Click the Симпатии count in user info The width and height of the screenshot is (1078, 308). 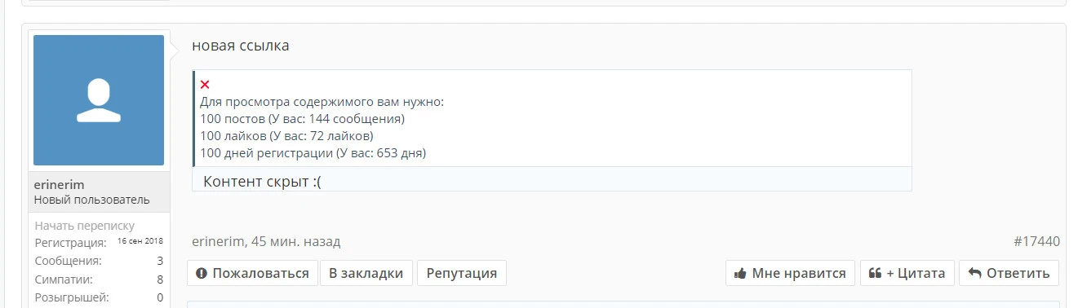click(160, 279)
